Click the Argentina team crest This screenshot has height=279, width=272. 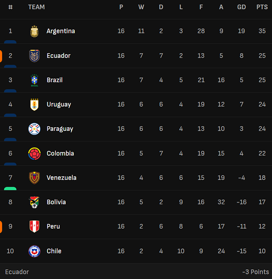[34, 31]
